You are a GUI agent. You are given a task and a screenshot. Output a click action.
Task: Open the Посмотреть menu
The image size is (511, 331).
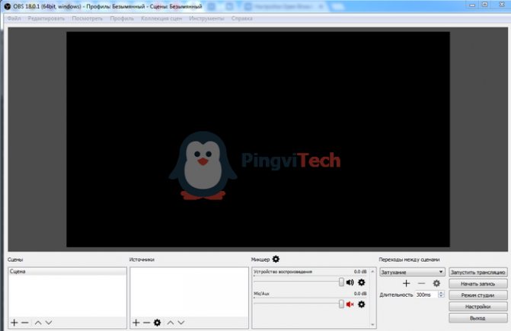click(87, 18)
